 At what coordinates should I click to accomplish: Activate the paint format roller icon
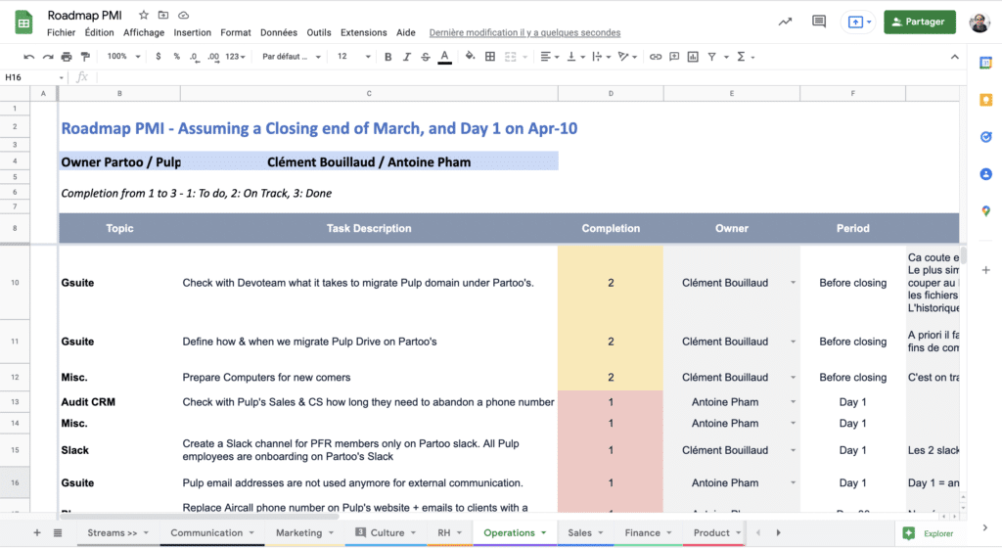[x=85, y=57]
